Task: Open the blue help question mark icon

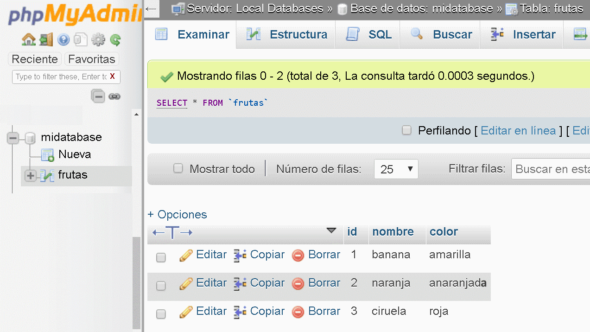Action: [x=63, y=40]
